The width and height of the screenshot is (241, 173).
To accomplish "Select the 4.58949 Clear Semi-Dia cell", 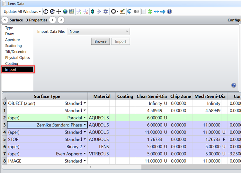I will [x=149, y=110].
